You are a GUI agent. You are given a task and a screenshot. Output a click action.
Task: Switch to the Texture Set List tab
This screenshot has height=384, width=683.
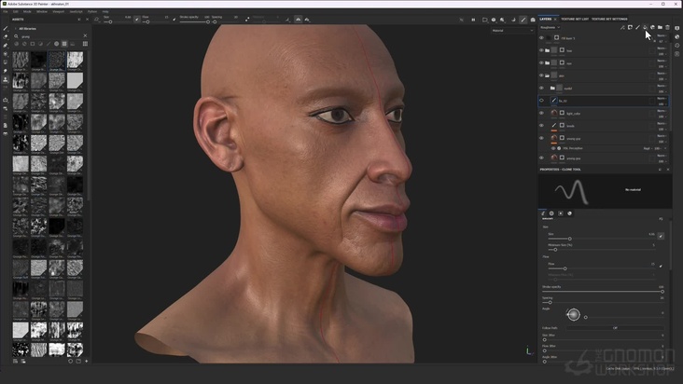pyautogui.click(x=575, y=20)
